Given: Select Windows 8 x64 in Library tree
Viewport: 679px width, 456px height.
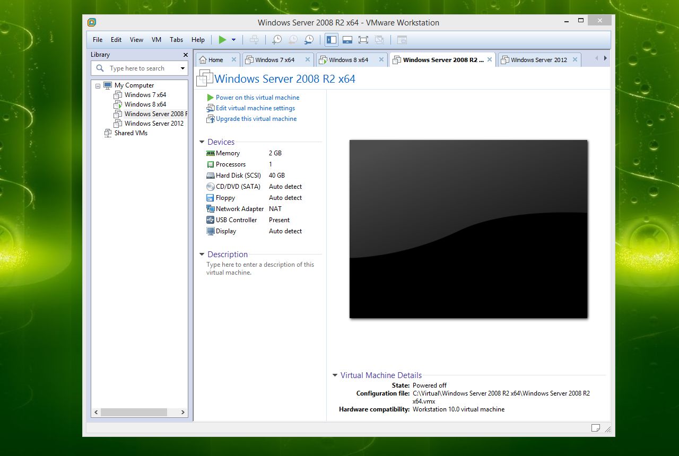Looking at the screenshot, I should (x=145, y=104).
